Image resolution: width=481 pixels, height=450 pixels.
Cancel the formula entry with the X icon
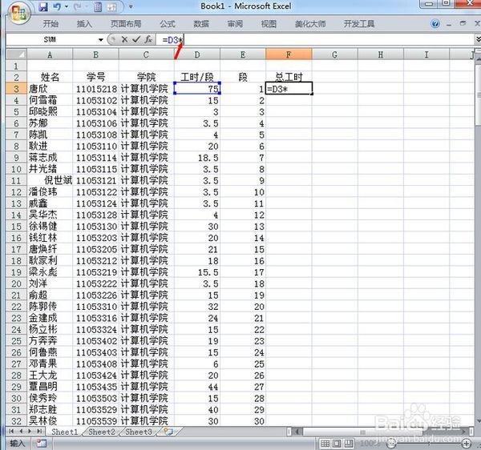pos(124,39)
